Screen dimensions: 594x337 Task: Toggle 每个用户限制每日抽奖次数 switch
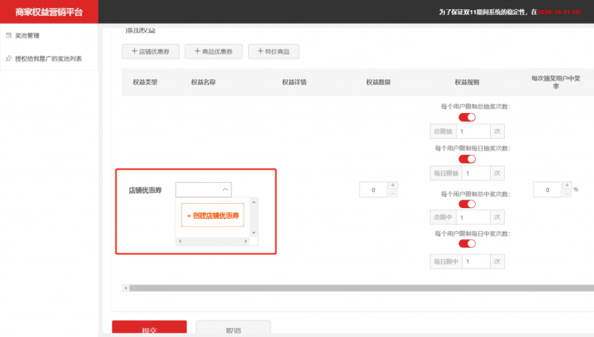pyautogui.click(x=467, y=159)
